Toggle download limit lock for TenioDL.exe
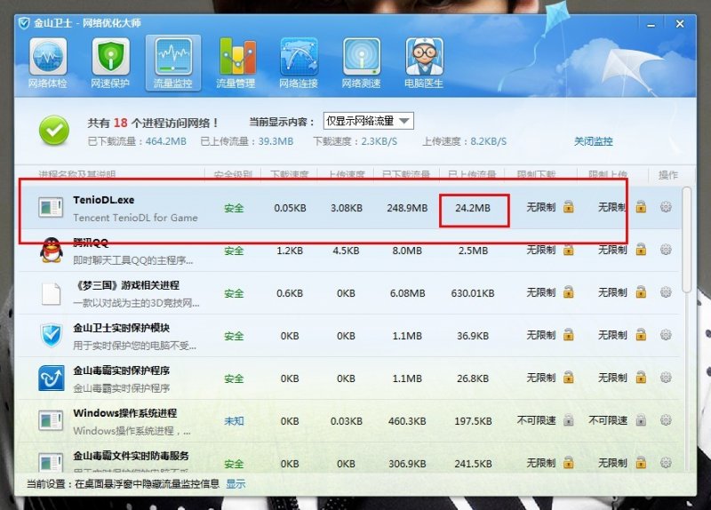711x510 pixels. tap(568, 207)
